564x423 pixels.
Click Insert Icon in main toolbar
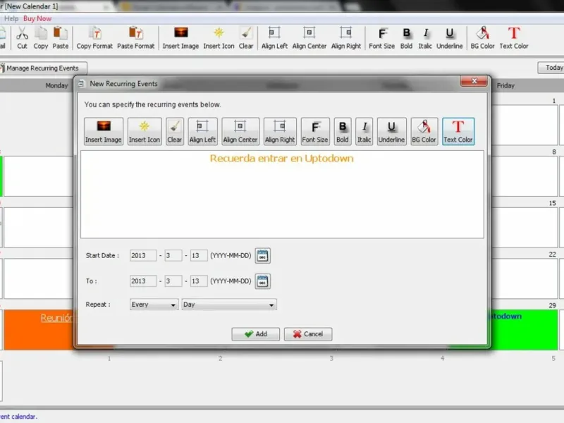219,38
